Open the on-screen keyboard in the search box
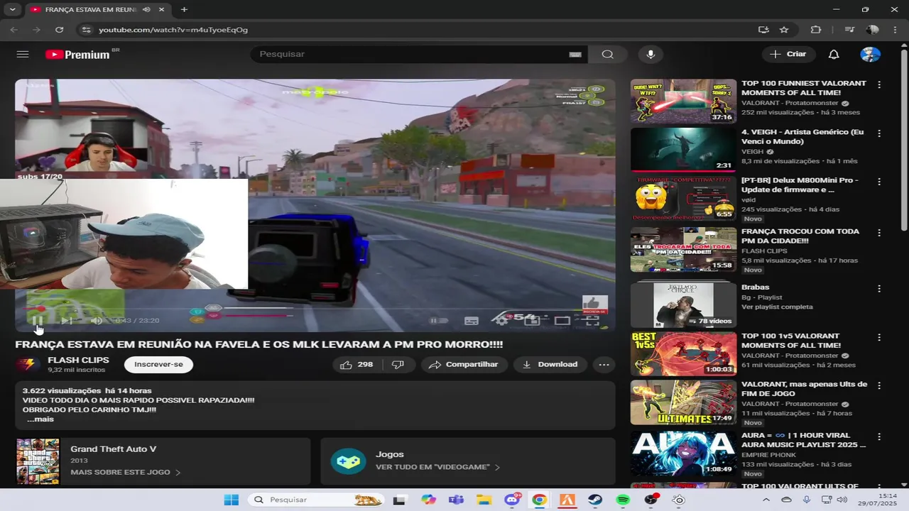This screenshot has width=909, height=511. 575,55
